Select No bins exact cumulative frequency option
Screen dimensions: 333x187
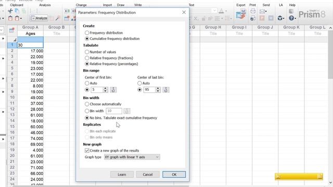pos(87,118)
